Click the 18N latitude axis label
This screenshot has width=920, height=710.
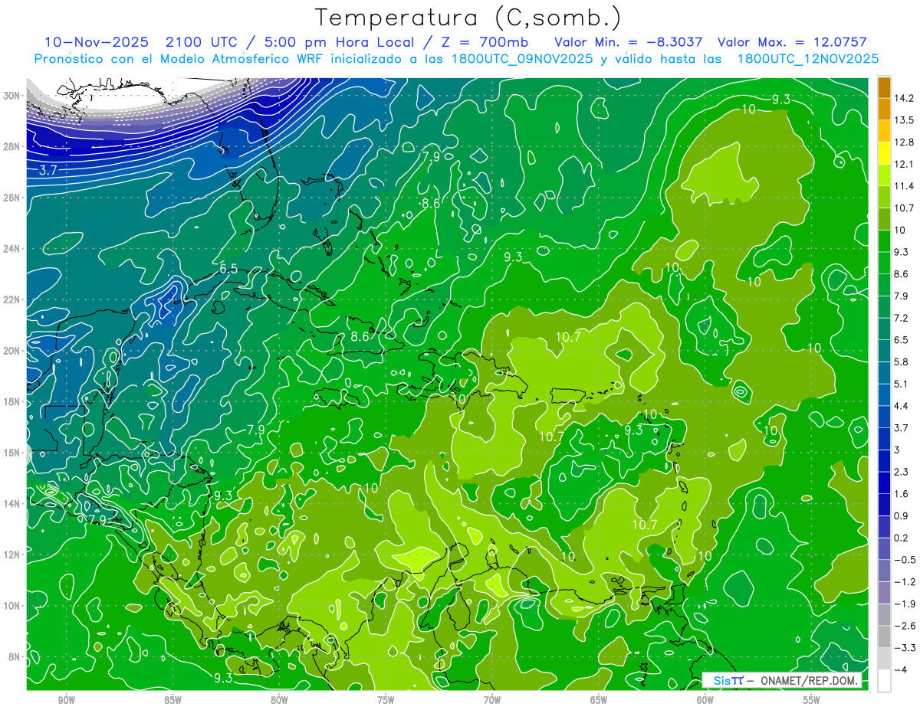(12, 401)
